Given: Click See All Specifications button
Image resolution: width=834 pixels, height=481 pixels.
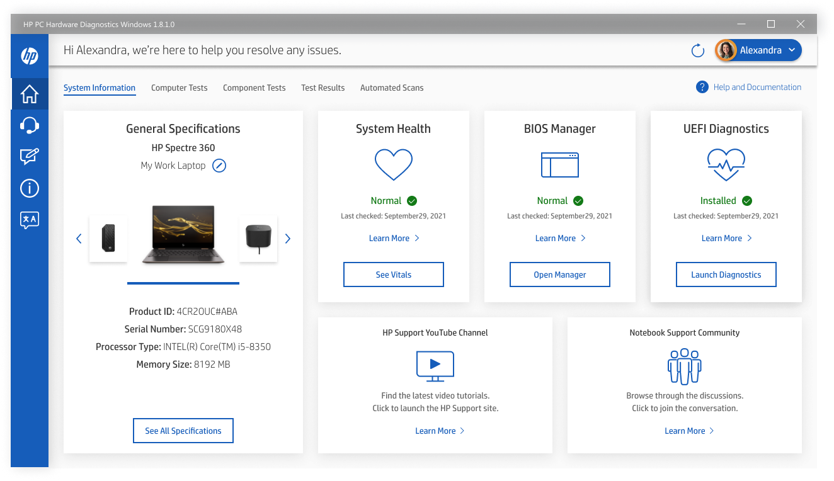Looking at the screenshot, I should pyautogui.click(x=183, y=431).
